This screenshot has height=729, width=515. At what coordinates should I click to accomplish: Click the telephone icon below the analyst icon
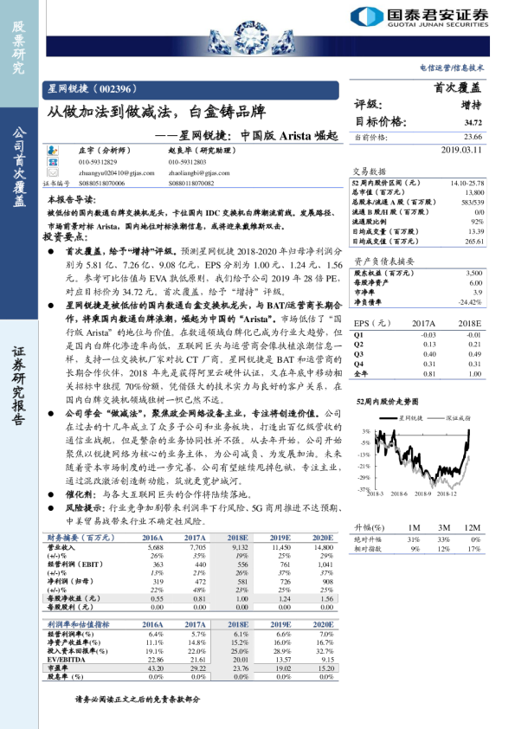coord(53,162)
